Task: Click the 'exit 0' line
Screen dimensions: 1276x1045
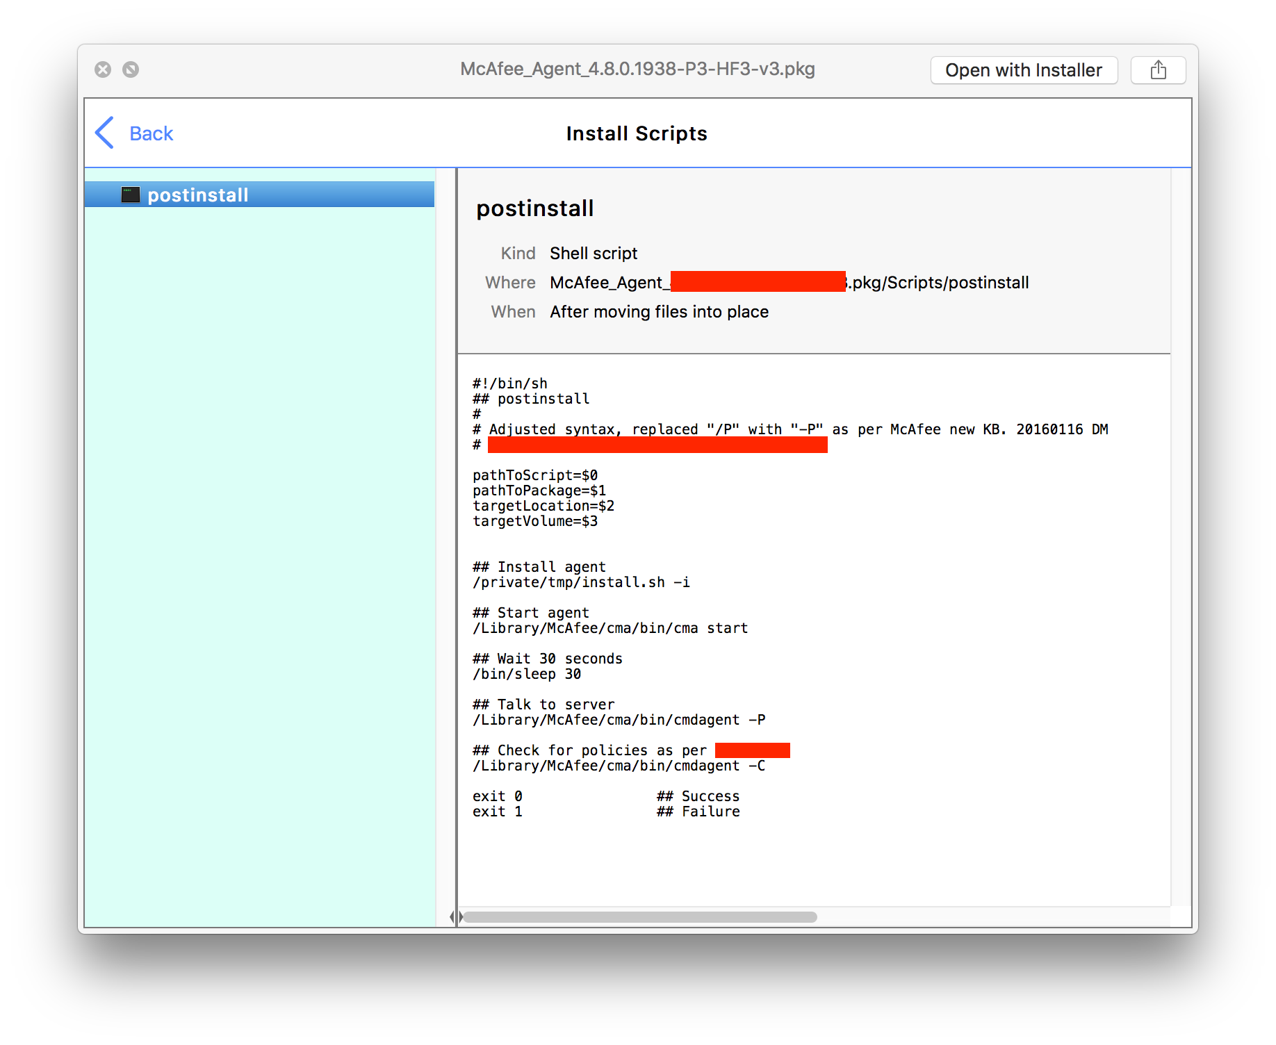Action: (498, 796)
